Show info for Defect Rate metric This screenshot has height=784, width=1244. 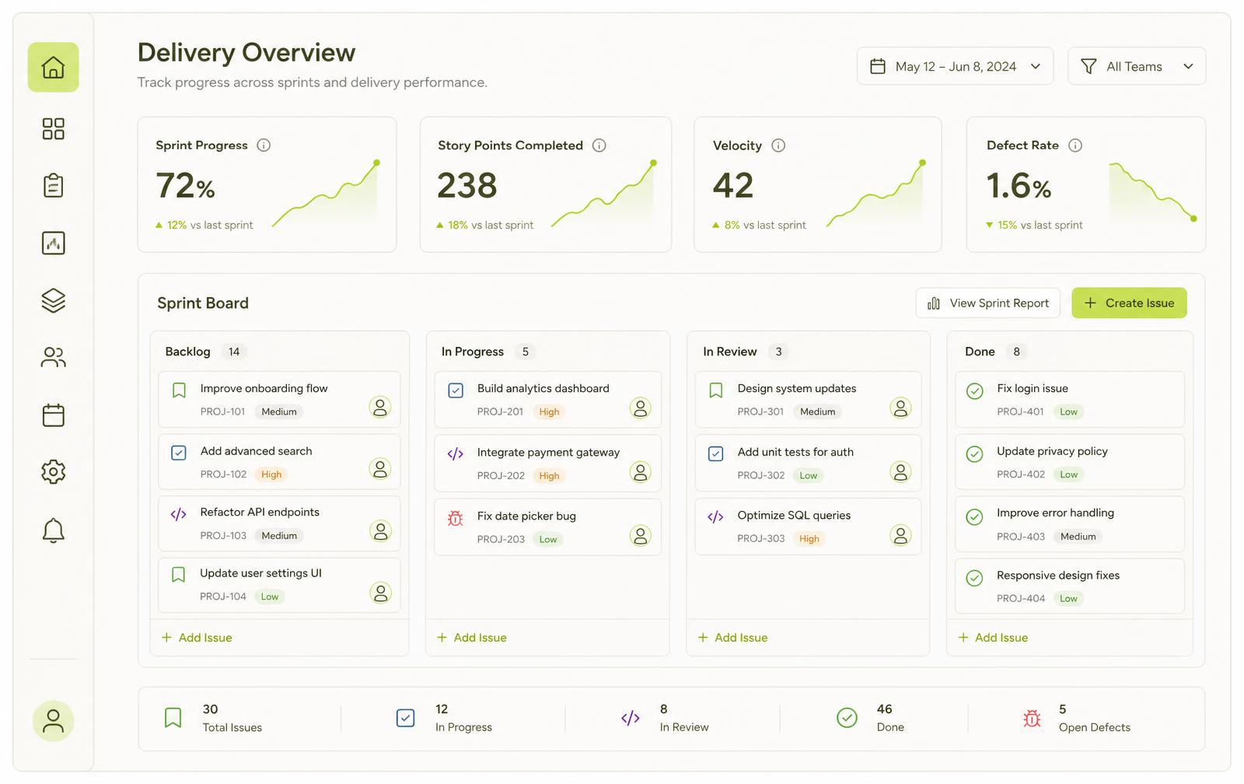point(1075,145)
